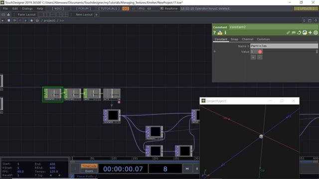Click the tag icon in parameter header
The image size is (319, 179).
click(299, 32)
